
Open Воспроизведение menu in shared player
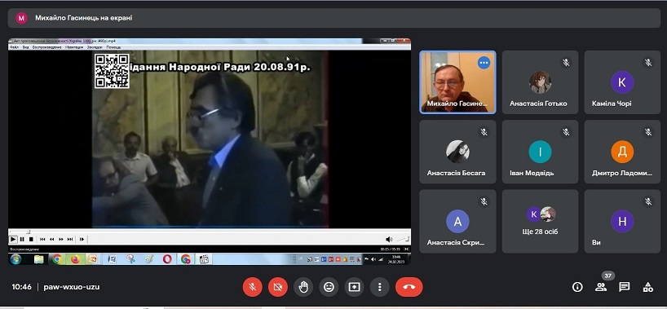(x=46, y=47)
